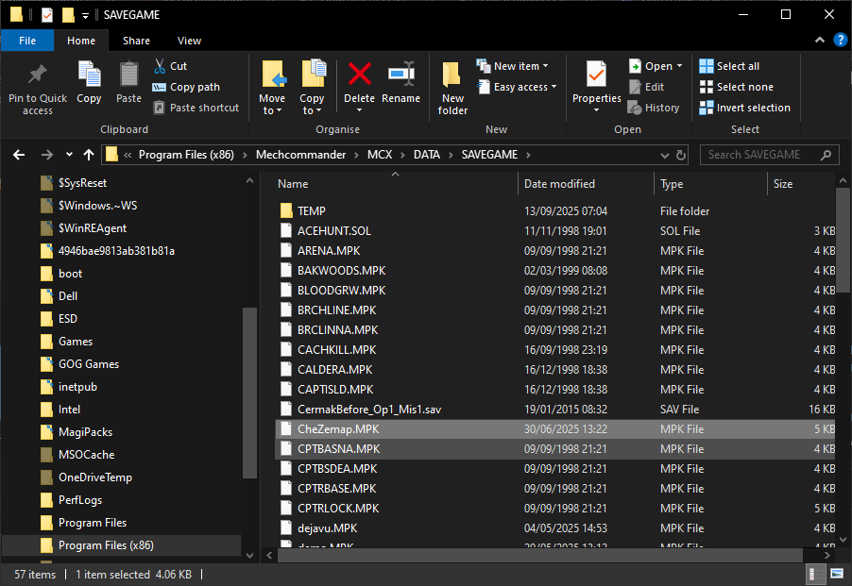Click the Copy icon in Clipboard group

89,75
